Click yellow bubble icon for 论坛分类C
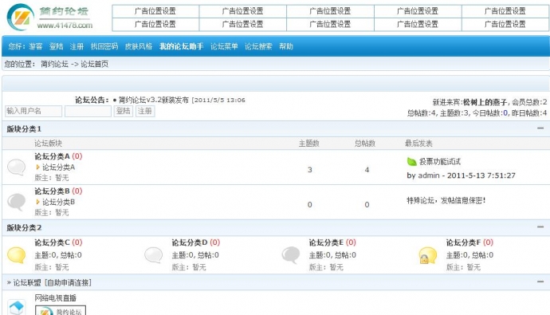 point(17,255)
